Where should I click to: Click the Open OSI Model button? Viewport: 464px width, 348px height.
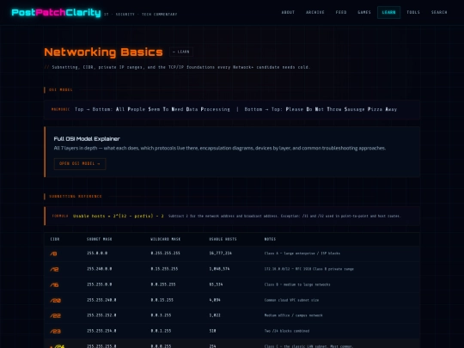click(x=80, y=163)
